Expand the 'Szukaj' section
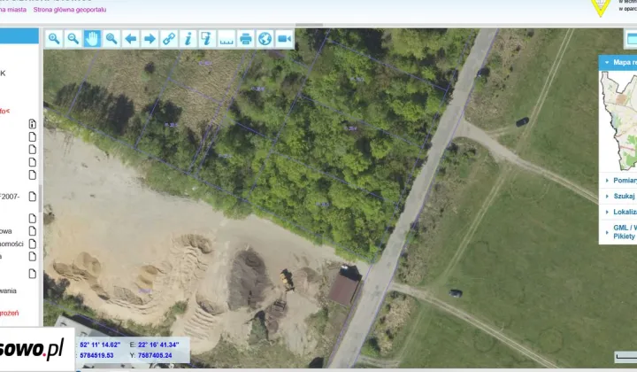 click(x=618, y=197)
